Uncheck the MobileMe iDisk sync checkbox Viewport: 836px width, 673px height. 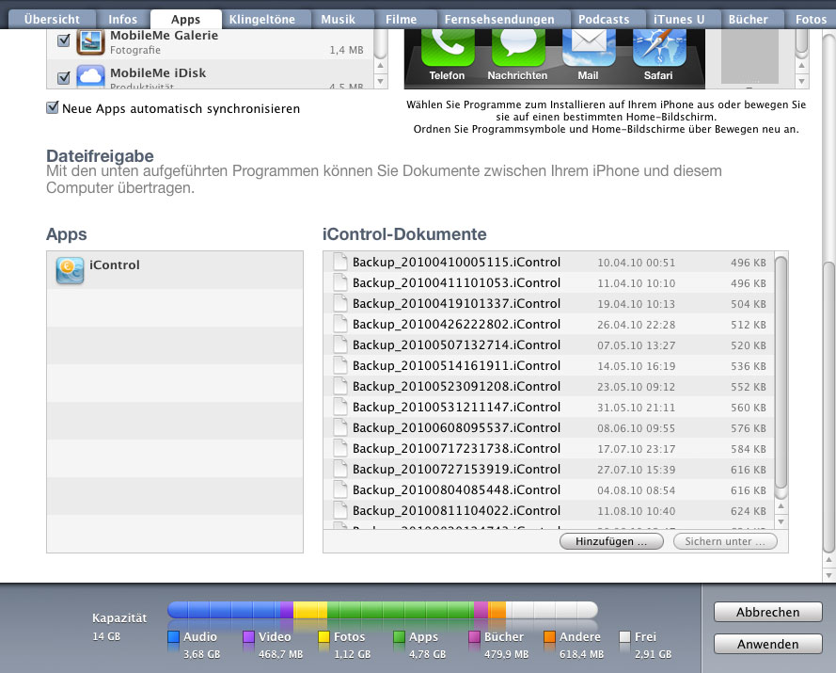coord(63,78)
